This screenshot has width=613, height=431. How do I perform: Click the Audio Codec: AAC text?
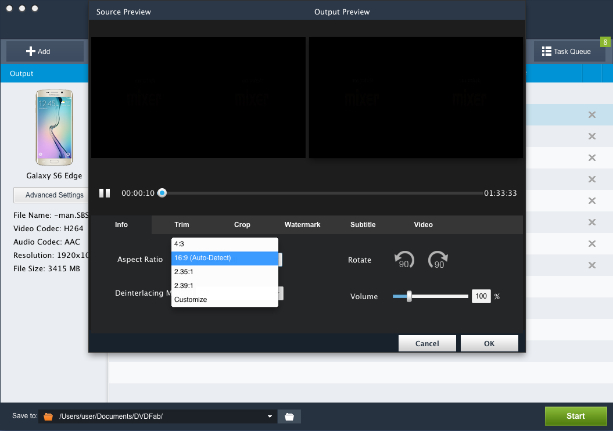46,242
